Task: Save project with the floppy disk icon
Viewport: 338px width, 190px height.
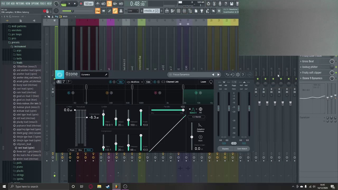Action: [x=232, y=4]
